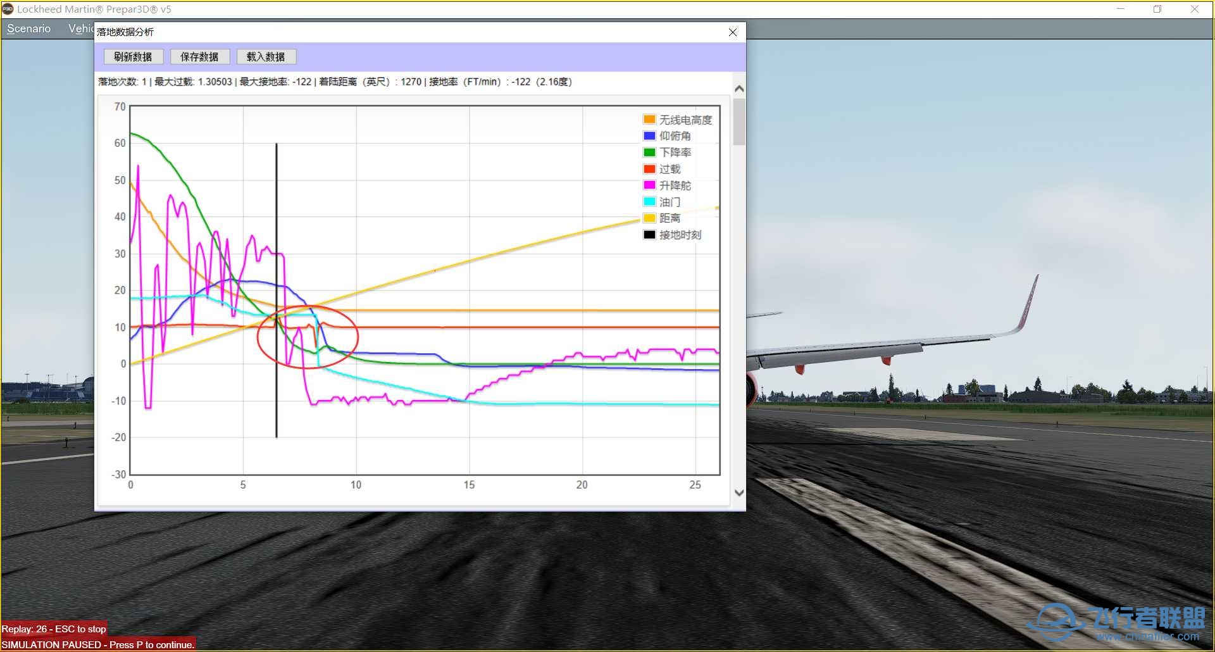Screen dimensions: 1215x652
Task: Close the Prepar3D main window
Action: [x=1195, y=9]
